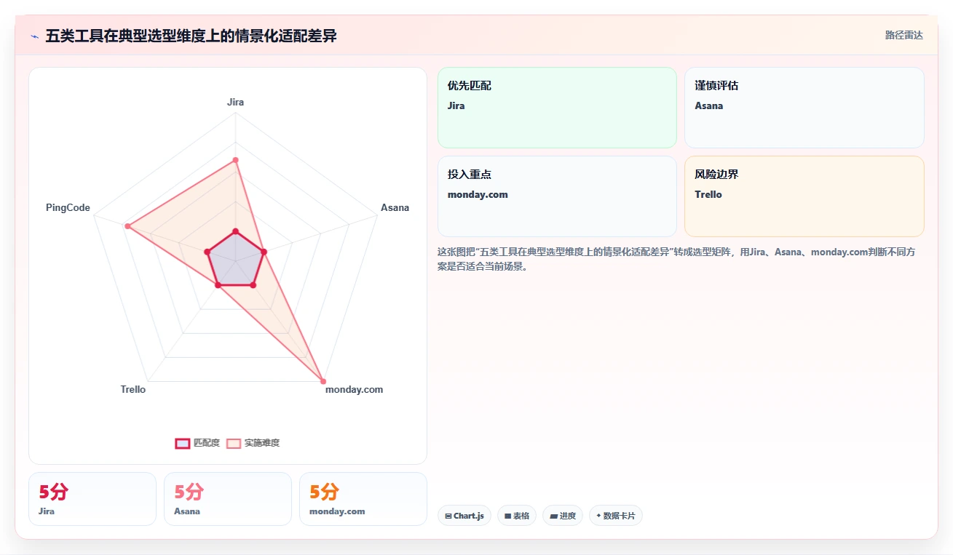Open the 谨慎评估 Asana card
Image resolution: width=953 pixels, height=555 pixels.
pos(804,108)
